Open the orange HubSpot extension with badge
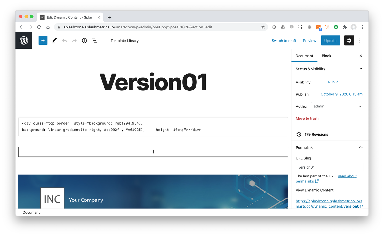Viewport: 384px width, 236px height. [319, 28]
